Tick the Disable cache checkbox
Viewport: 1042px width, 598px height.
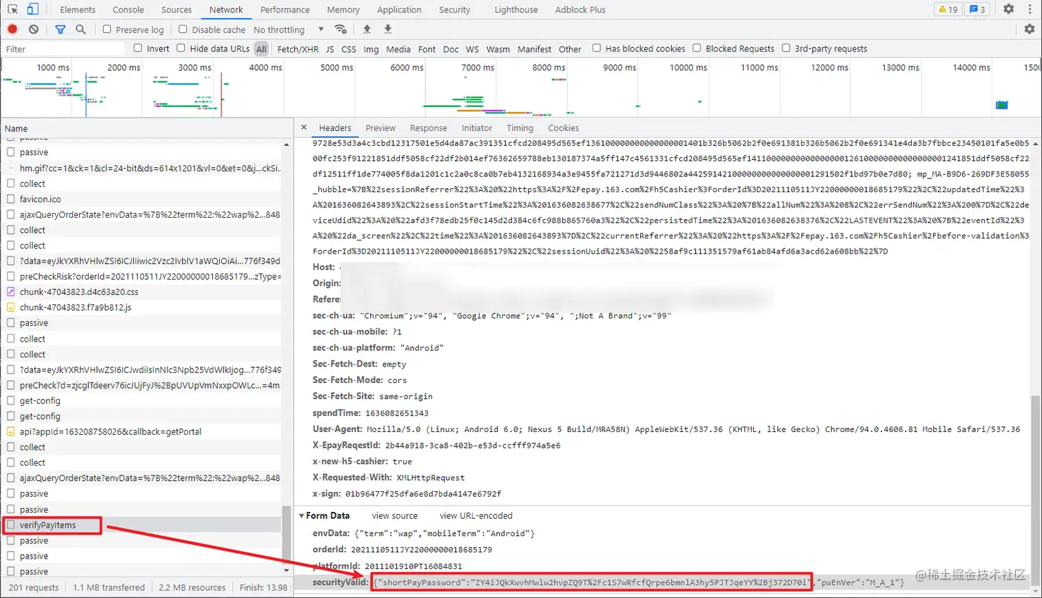tap(183, 30)
